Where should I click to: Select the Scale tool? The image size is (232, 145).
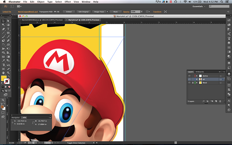tap(8, 45)
